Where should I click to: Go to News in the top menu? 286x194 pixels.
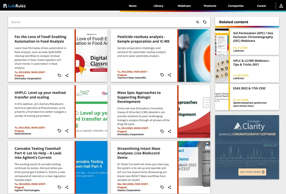click(x=133, y=6)
